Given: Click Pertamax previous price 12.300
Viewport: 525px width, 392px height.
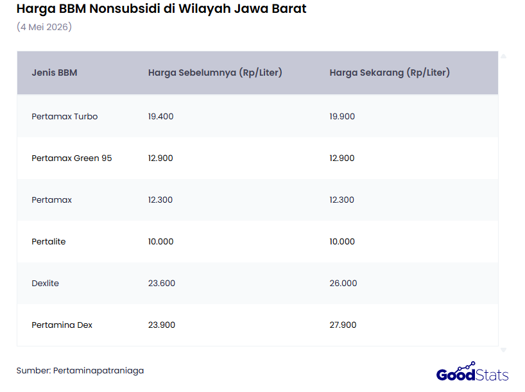Looking at the screenshot, I should point(160,200).
